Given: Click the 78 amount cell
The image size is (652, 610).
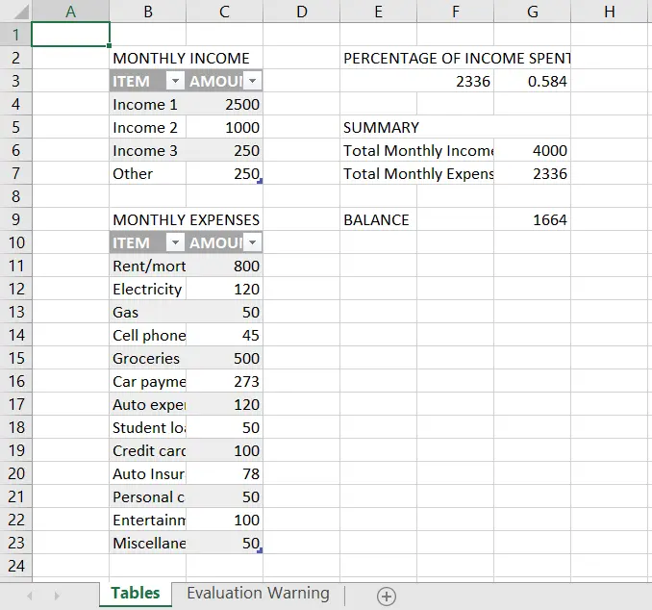Looking at the screenshot, I should (224, 473).
